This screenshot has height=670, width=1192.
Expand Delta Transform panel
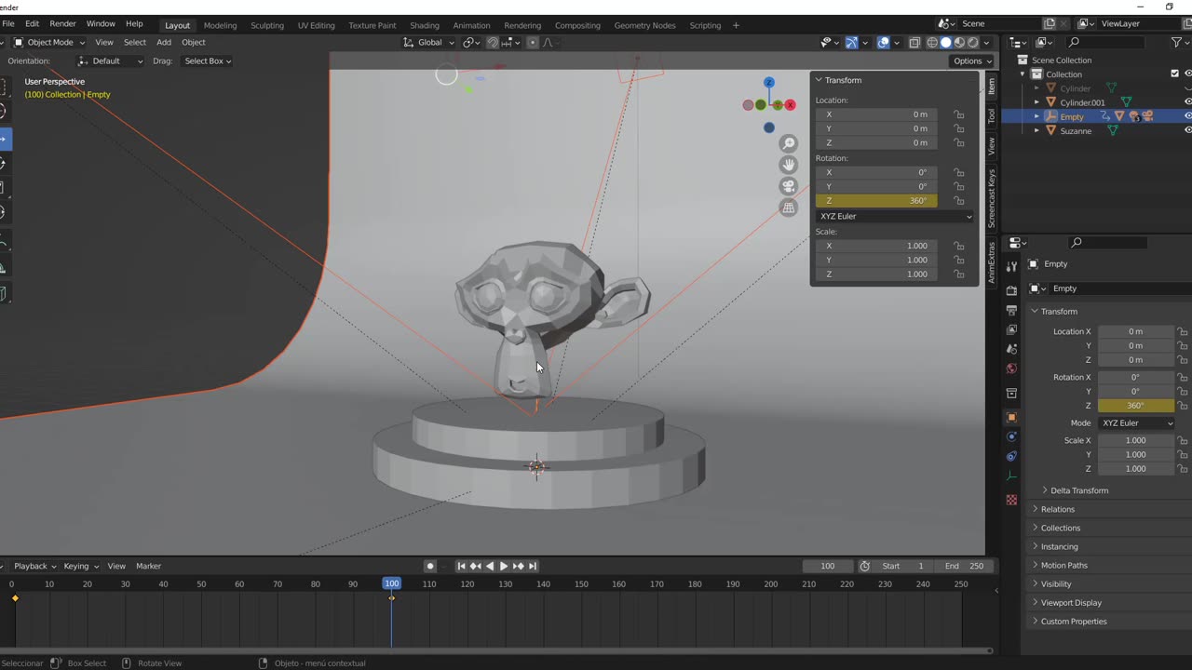coord(1079,490)
